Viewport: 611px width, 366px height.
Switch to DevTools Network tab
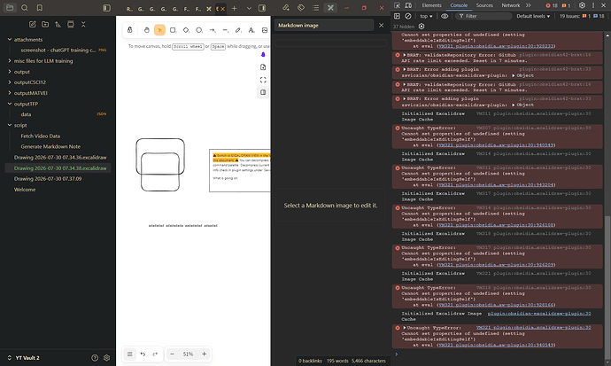[510, 5]
